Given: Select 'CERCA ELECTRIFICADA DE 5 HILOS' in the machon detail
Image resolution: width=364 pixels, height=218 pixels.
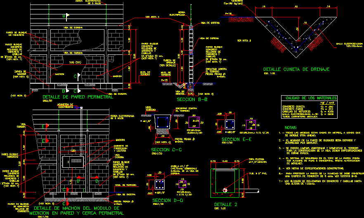Looking at the screenshot, I should pos(122,117).
